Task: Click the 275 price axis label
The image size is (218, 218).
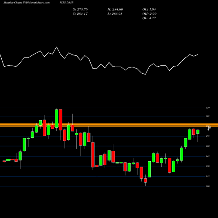Action: click(208, 136)
